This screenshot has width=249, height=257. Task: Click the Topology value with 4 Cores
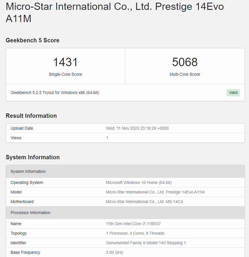(x=135, y=234)
